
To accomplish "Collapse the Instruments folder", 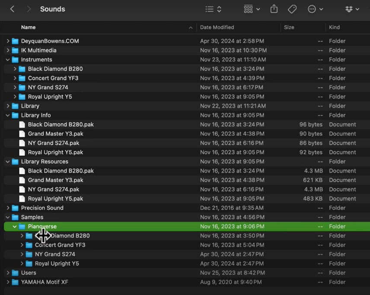I will tap(8, 60).
